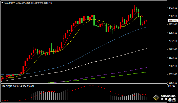Click the 68.723 MACD scale value
Screen dimensions: 178x103
(172, 86)
